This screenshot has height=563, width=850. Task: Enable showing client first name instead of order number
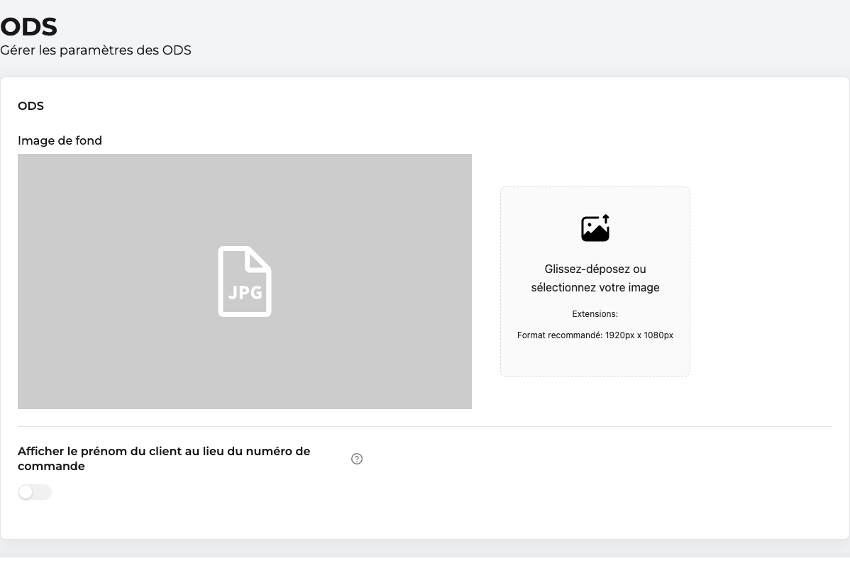[x=35, y=492]
